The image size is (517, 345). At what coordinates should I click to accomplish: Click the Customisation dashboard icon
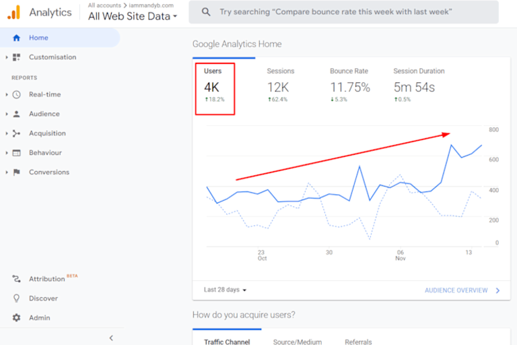[16, 57]
